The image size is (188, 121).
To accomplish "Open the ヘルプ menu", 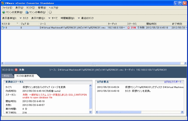I will [x=53, y=8].
